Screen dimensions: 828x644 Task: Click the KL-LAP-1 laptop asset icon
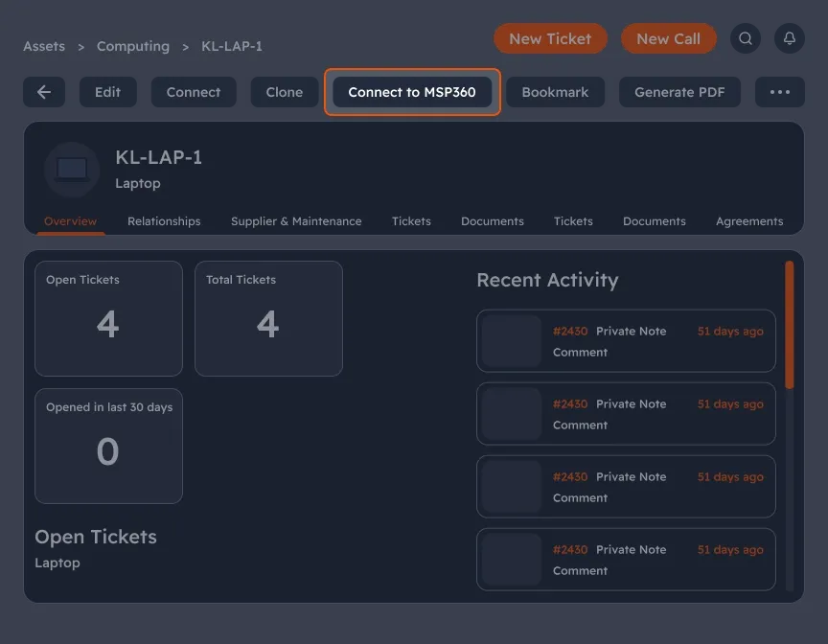[x=71, y=170]
